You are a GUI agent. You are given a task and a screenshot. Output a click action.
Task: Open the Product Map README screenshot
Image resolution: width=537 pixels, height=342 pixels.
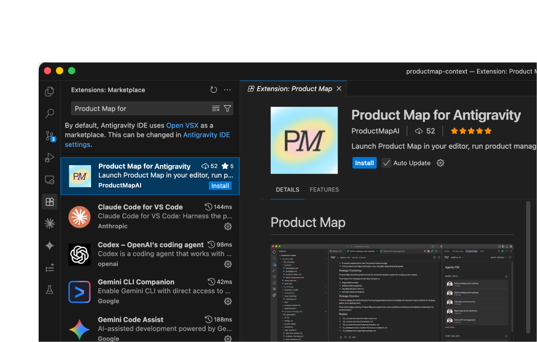pyautogui.click(x=392, y=293)
